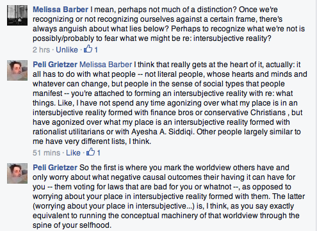
Task: Click the third comment's body text
Action: pyautogui.click(x=168, y=196)
